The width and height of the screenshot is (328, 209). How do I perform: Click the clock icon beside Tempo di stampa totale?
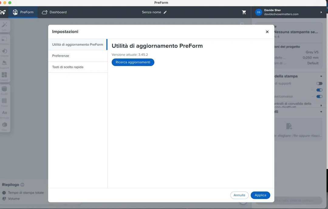pyautogui.click(x=4, y=193)
